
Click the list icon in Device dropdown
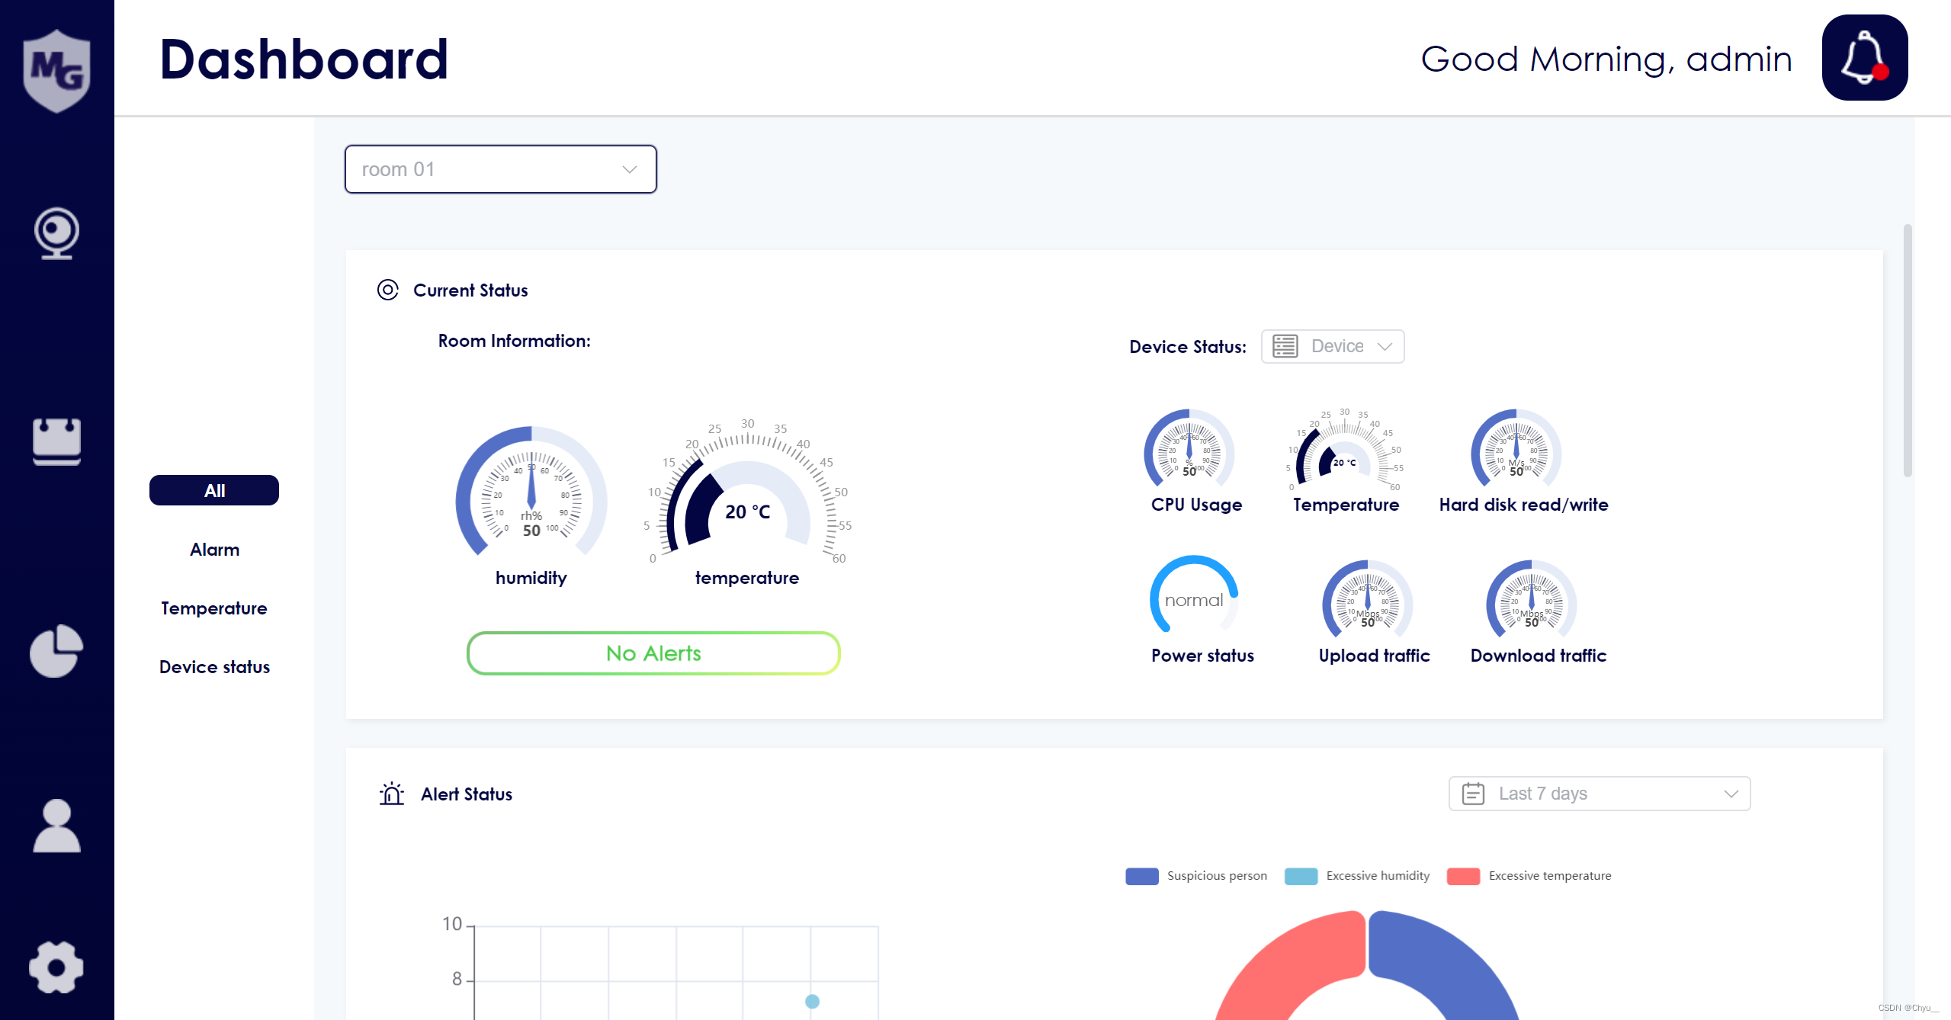(x=1285, y=346)
